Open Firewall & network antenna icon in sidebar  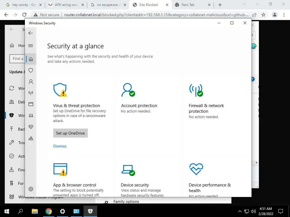[x=31, y=93]
